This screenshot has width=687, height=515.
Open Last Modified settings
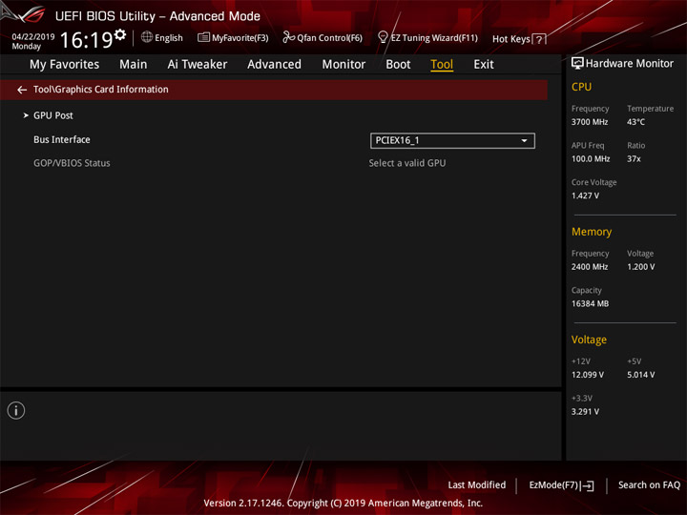pos(477,484)
